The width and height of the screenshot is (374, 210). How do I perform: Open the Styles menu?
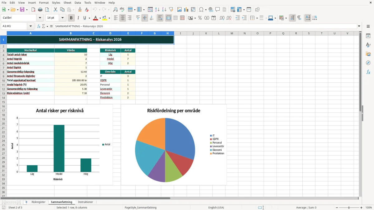pyautogui.click(x=56, y=2)
